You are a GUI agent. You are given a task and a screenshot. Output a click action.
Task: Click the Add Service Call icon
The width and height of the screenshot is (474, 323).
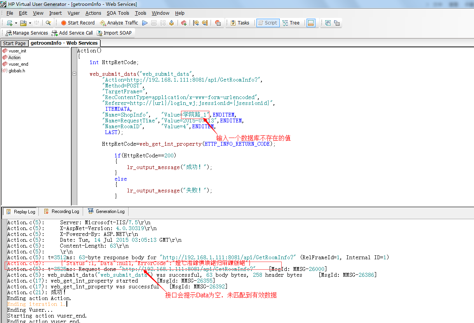tap(72, 33)
